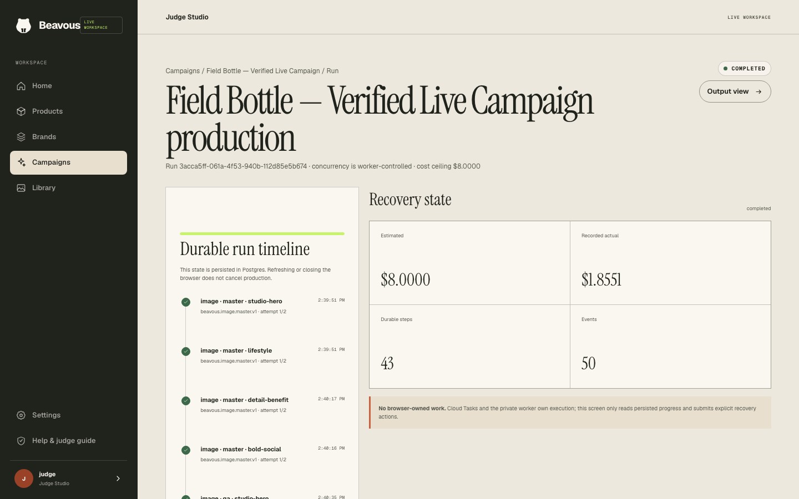
Task: Click the Campaigns sparkle icon
Action: [x=21, y=162]
